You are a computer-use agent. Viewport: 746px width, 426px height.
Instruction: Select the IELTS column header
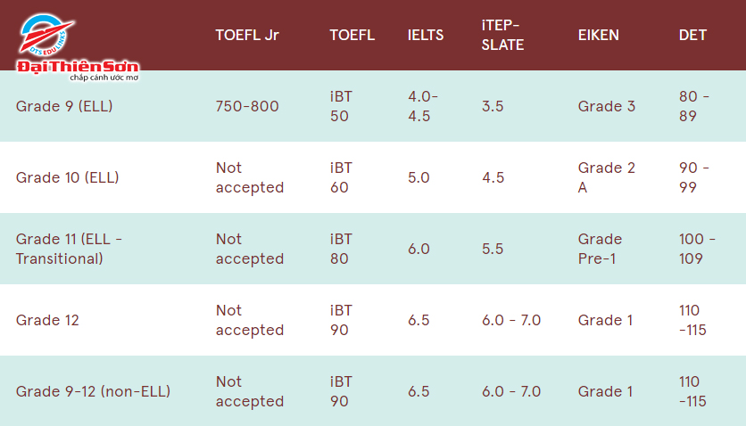426,36
